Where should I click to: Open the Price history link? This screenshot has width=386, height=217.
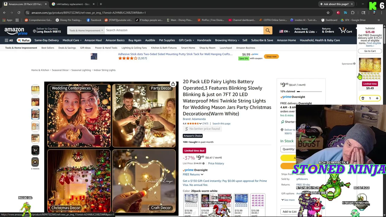(x=216, y=164)
